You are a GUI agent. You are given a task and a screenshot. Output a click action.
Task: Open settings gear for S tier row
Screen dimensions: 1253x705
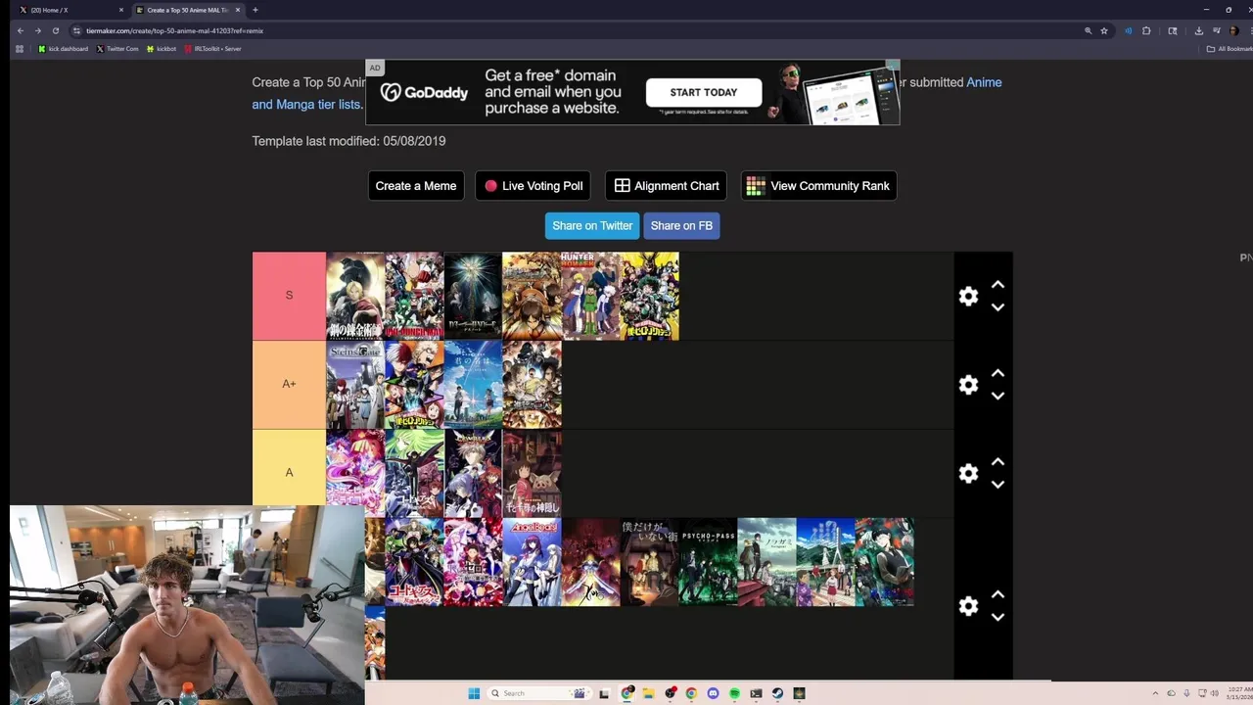point(968,296)
